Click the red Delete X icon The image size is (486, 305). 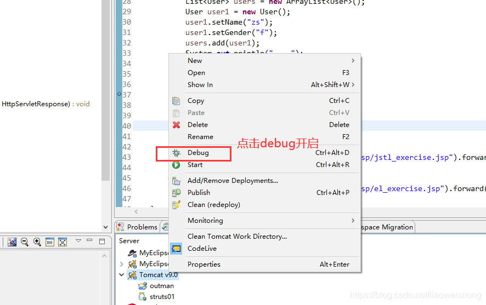[177, 125]
